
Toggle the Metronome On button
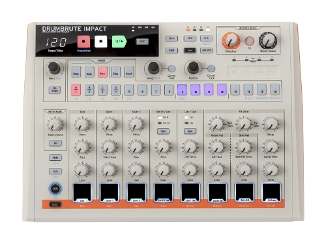tap(55, 143)
